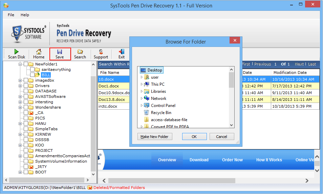Click the PICS folder icon

31,118
